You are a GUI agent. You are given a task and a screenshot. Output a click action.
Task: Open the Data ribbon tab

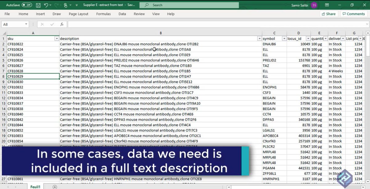tap(122, 14)
